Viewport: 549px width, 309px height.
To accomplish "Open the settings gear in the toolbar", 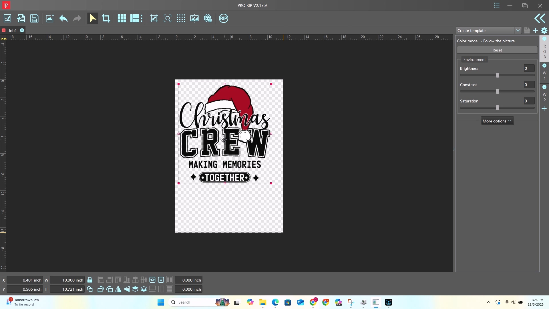I will tap(208, 18).
